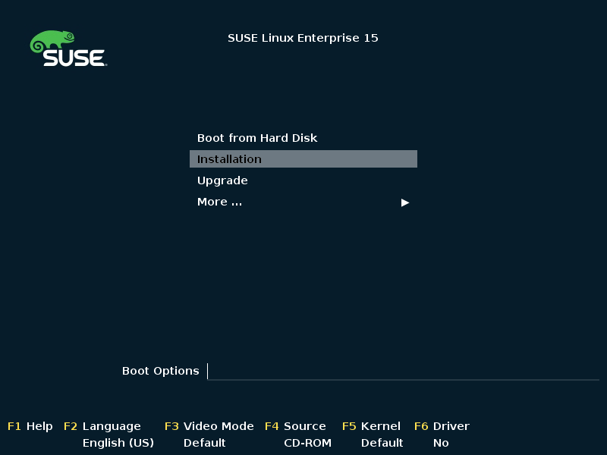
Task: Click the SUSE Linux Enterprise 15 title
Action: point(303,38)
